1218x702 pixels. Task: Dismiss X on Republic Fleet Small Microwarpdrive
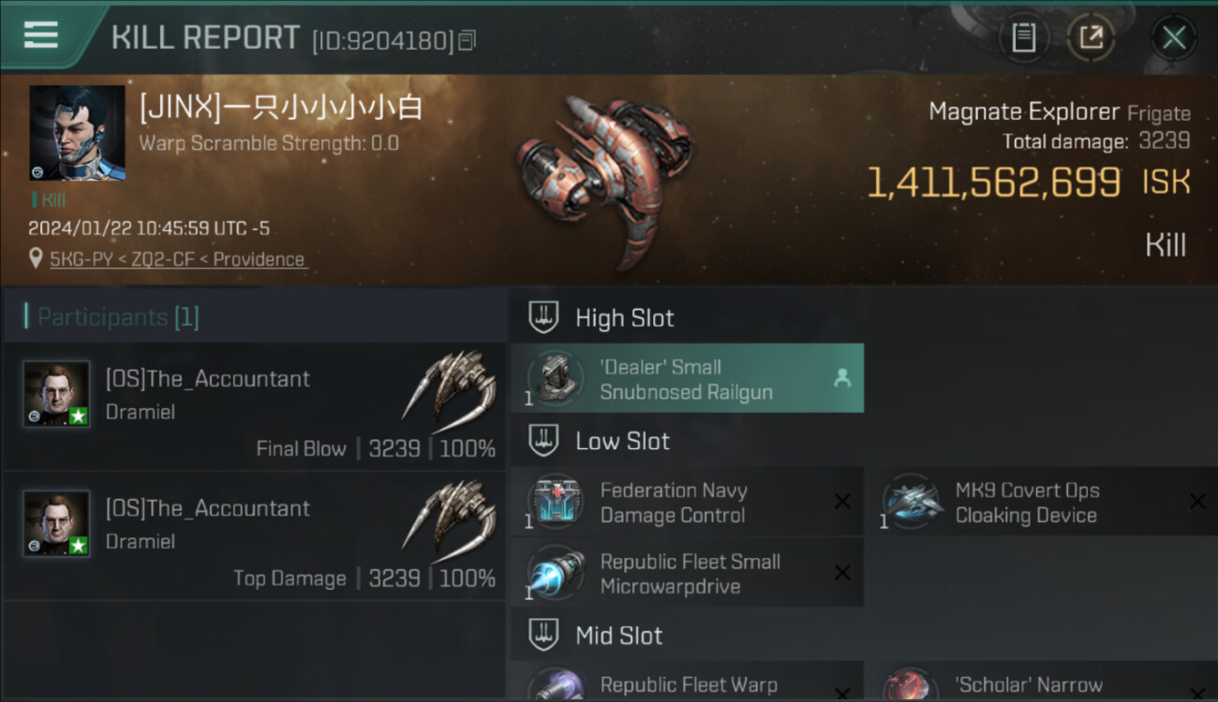842,573
